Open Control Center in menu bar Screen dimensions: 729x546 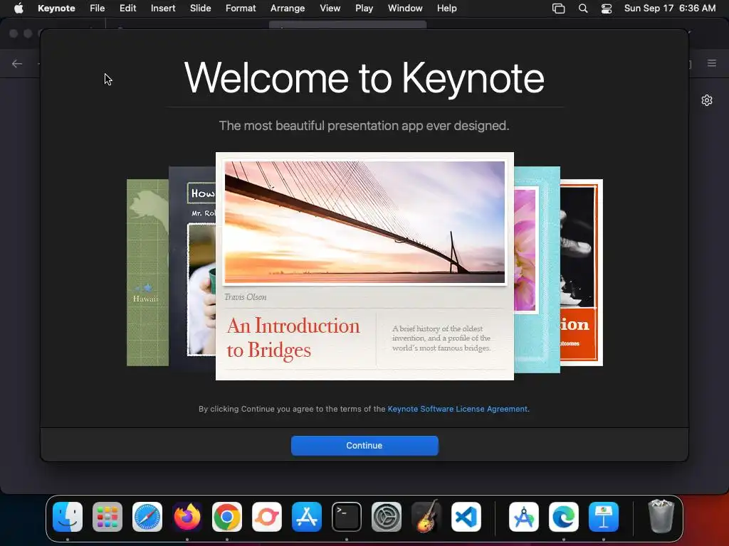click(607, 9)
